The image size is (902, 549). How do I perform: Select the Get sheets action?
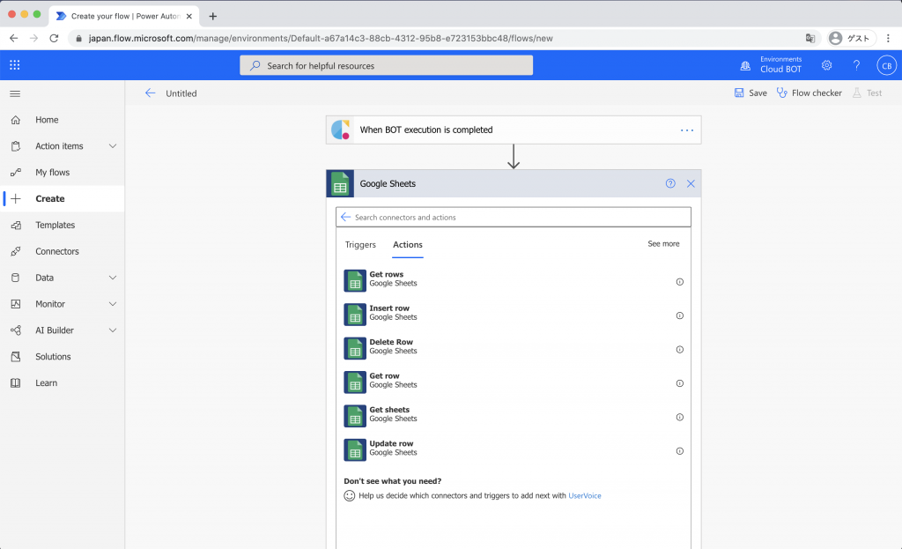pyautogui.click(x=514, y=416)
